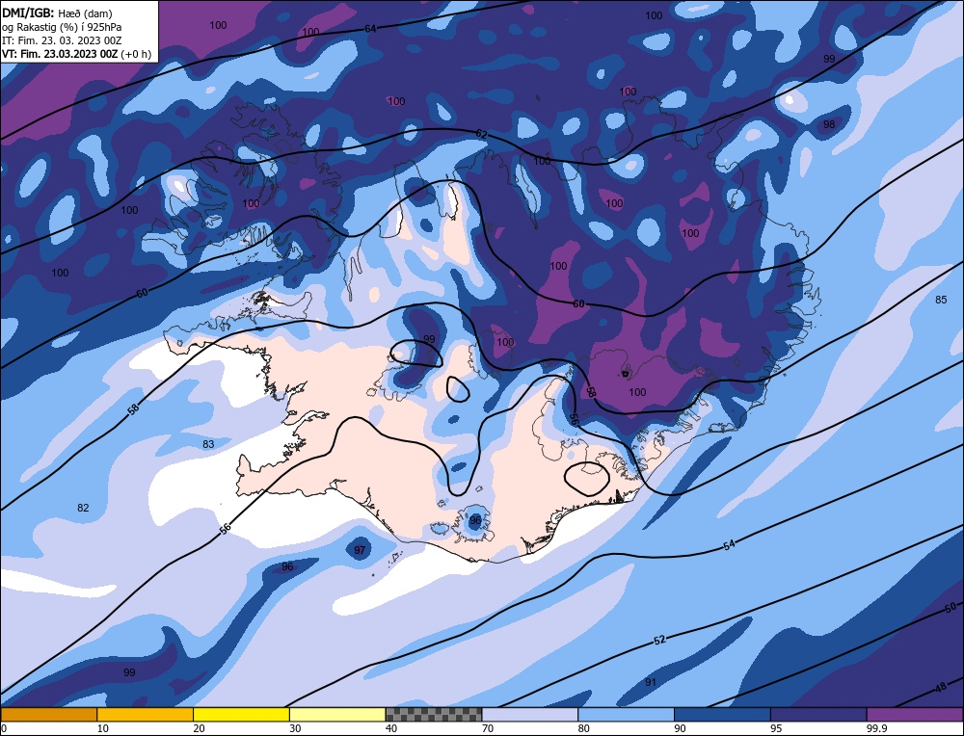The height and width of the screenshot is (736, 964).
Task: Click the '80' legend tick label
Action: pyautogui.click(x=584, y=728)
